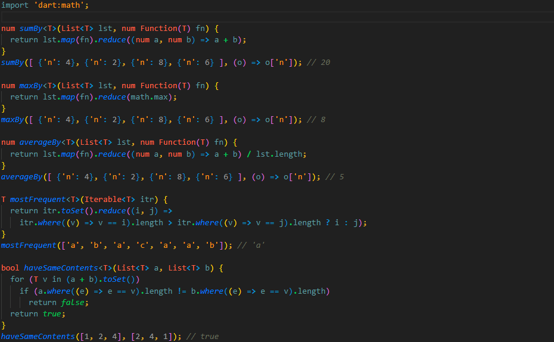Click the ternary '?' operator
This screenshot has width=554, height=342.
point(328,223)
